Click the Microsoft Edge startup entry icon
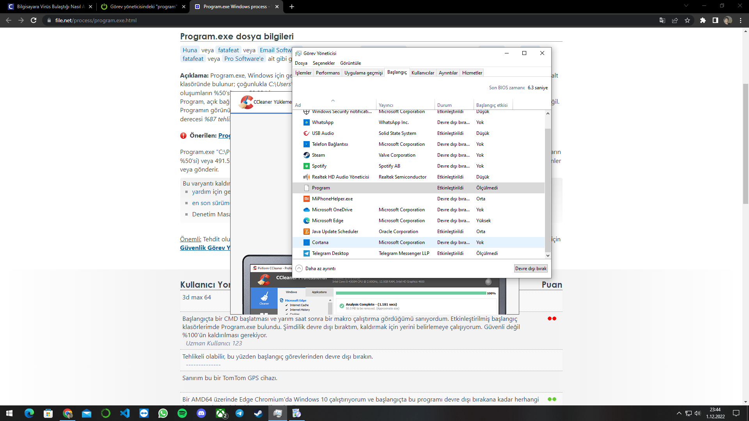The width and height of the screenshot is (749, 421). pyautogui.click(x=307, y=221)
